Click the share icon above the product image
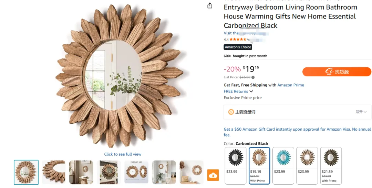The image size is (372, 188). pyautogui.click(x=210, y=5)
